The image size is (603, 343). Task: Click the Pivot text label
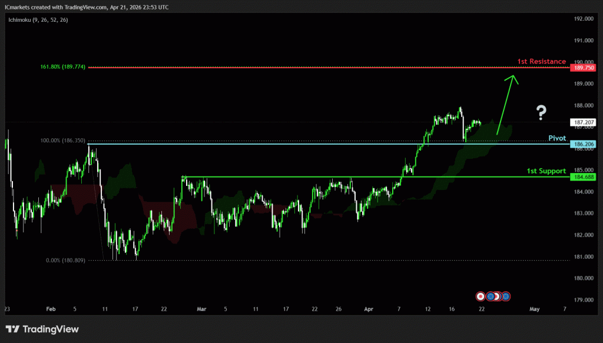click(x=556, y=138)
